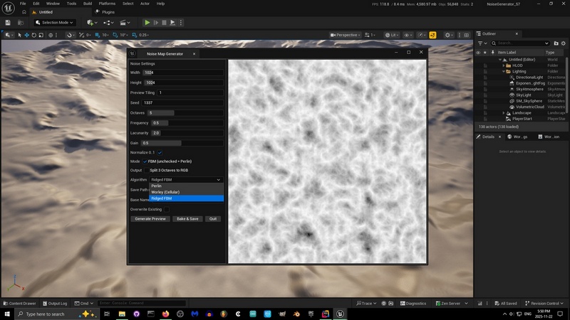This screenshot has width=570, height=320.
Task: Switch to the Details tab
Action: pos(487,136)
